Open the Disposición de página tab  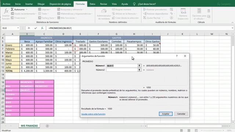60,4
